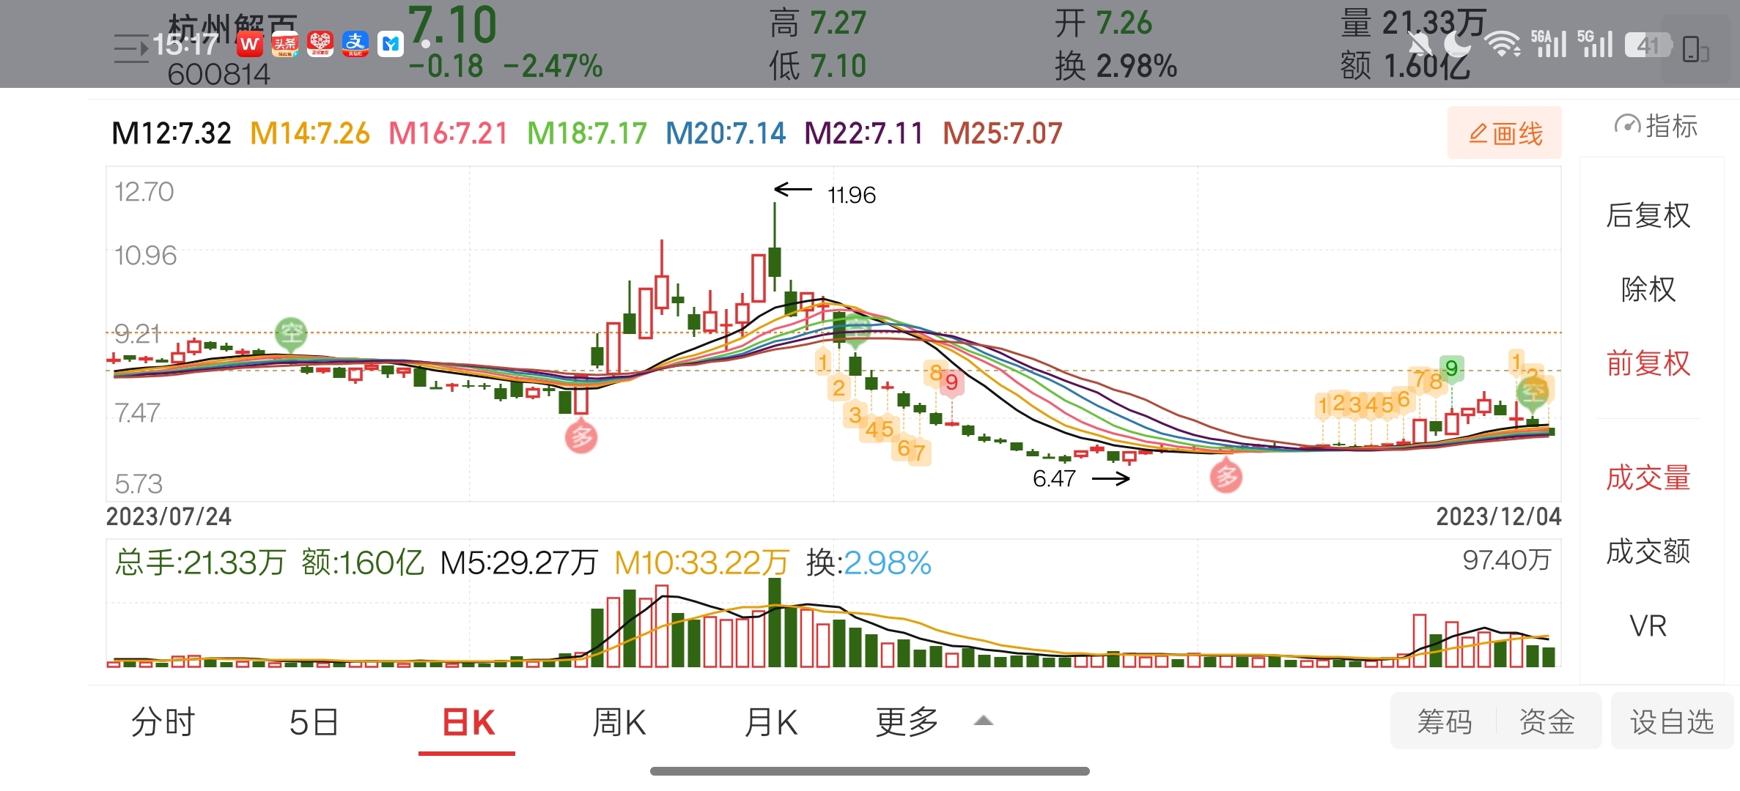Switch sub-chart to VR indicator
Screen dimensions: 1740x791
(1648, 626)
